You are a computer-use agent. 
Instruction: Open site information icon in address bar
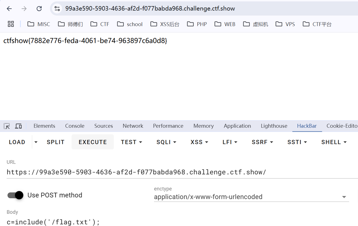[57, 9]
